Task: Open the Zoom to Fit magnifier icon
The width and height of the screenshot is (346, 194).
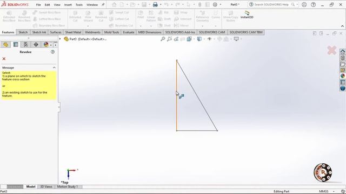Action: tap(163, 39)
